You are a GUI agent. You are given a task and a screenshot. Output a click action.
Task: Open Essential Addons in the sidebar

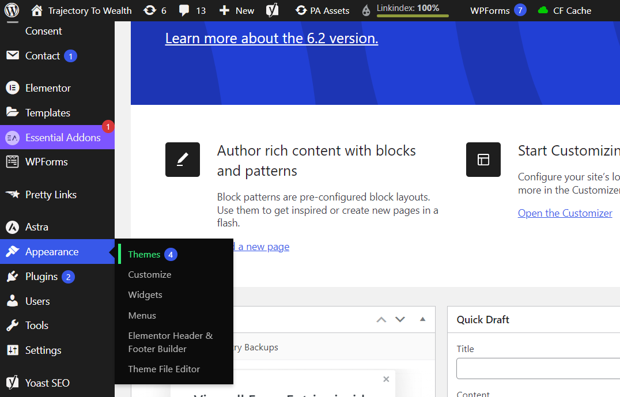(x=58, y=137)
